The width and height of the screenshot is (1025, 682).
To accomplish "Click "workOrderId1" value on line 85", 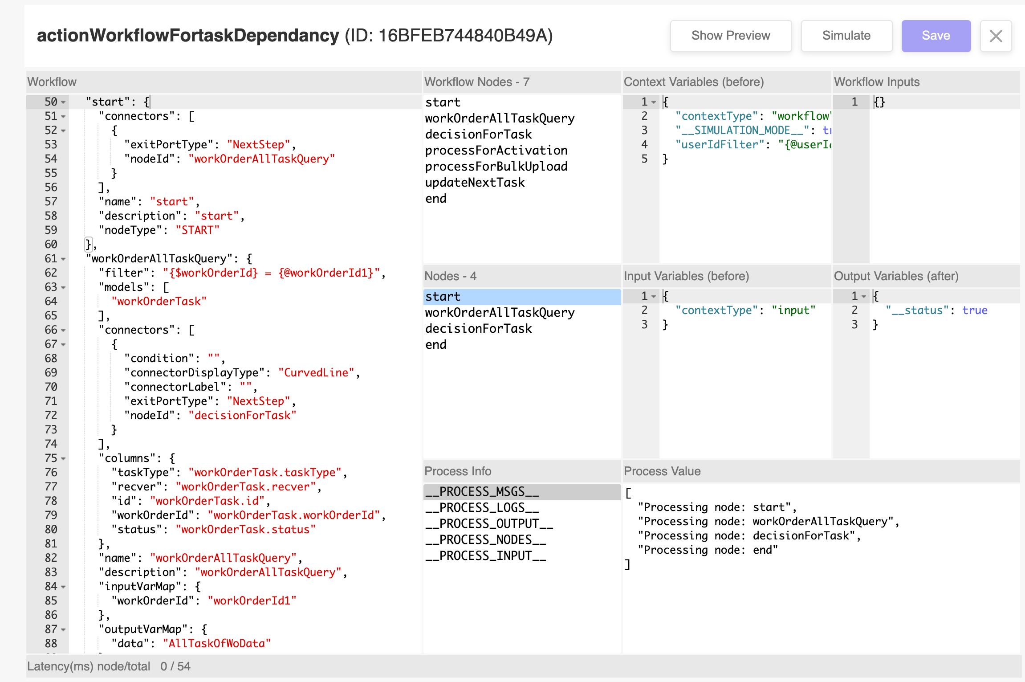I will click(x=252, y=601).
